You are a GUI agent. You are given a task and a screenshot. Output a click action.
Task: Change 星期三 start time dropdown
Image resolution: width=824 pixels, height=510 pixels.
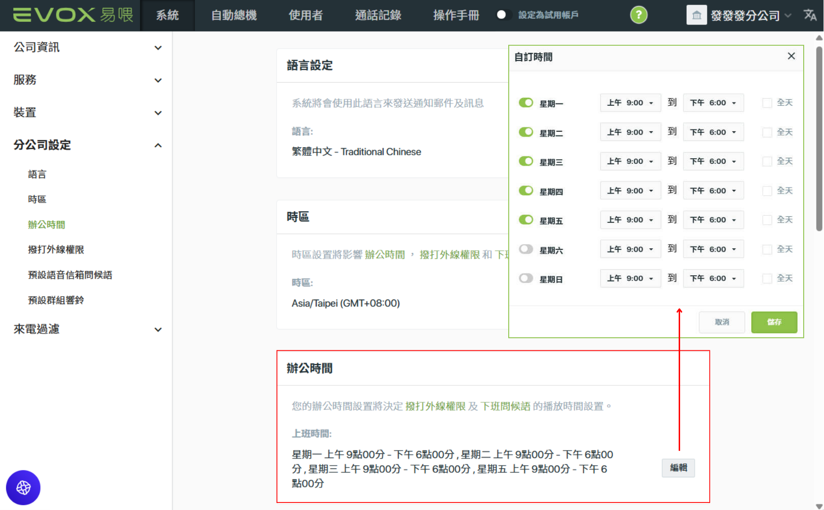[x=631, y=161]
